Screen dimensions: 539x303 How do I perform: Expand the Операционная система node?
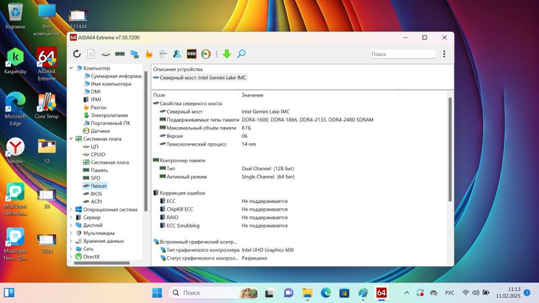point(71,210)
